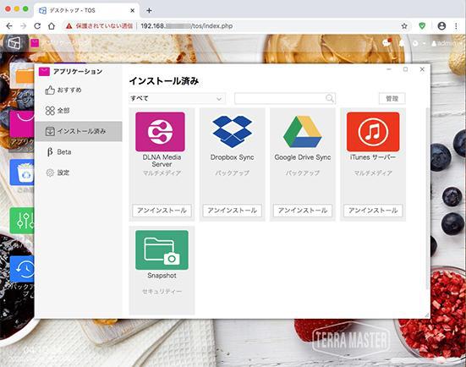Screen dimensions: 466x367
Task: Click the マルチメディア label under DLNA Media Server
Action: coord(162,173)
